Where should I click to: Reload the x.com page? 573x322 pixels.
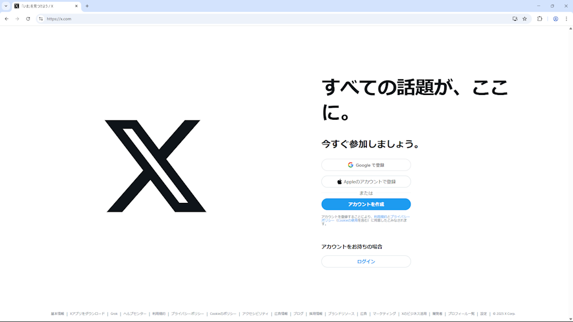point(28,19)
